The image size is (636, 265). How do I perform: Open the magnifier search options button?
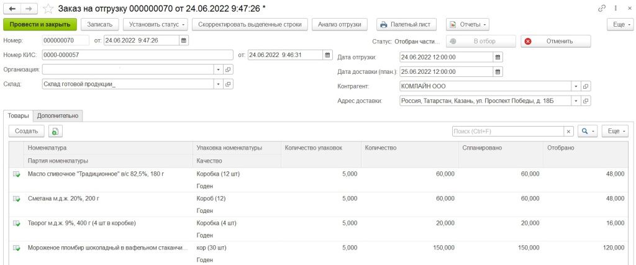click(x=588, y=132)
